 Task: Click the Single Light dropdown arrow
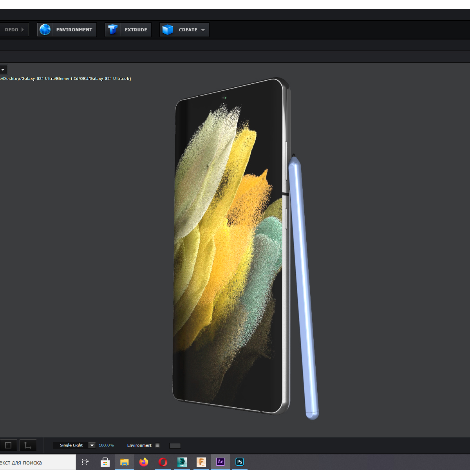tap(92, 445)
